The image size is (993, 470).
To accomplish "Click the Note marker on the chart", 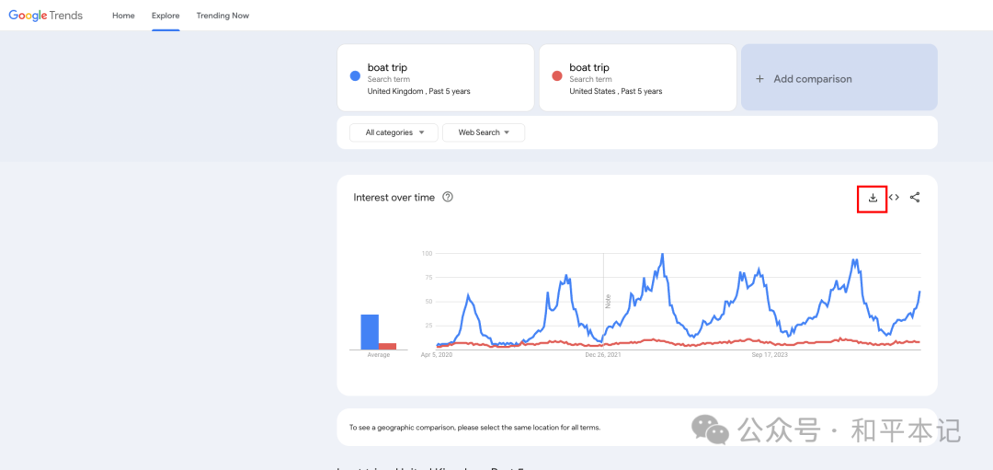I will [x=608, y=301].
